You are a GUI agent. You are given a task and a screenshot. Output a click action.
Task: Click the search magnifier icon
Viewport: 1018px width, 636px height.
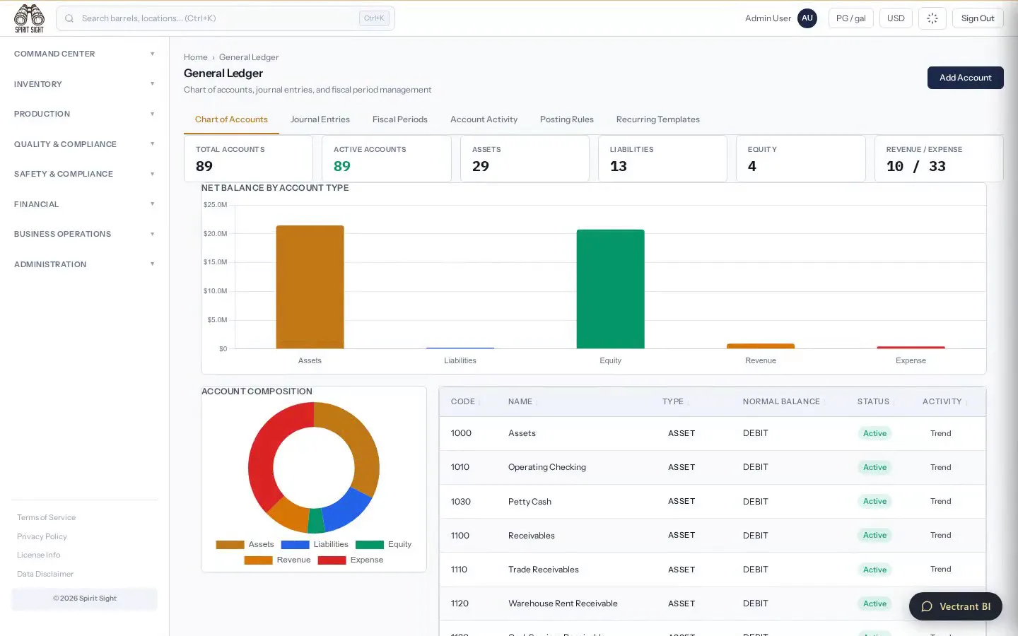tap(69, 18)
